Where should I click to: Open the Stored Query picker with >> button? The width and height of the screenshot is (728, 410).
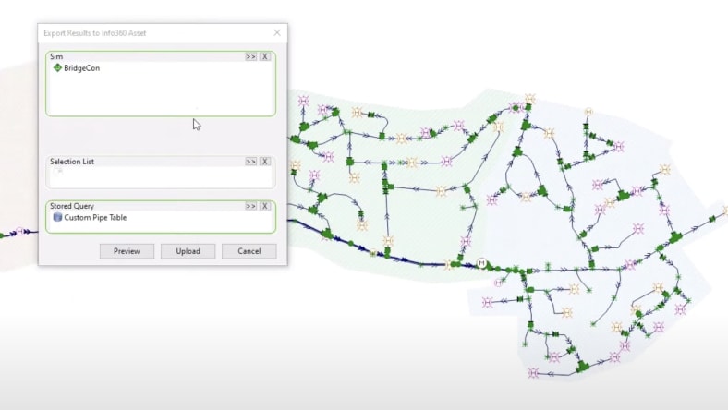point(250,207)
